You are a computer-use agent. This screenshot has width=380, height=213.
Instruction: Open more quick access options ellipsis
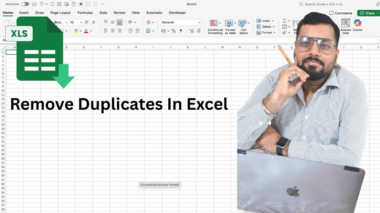pos(102,4)
